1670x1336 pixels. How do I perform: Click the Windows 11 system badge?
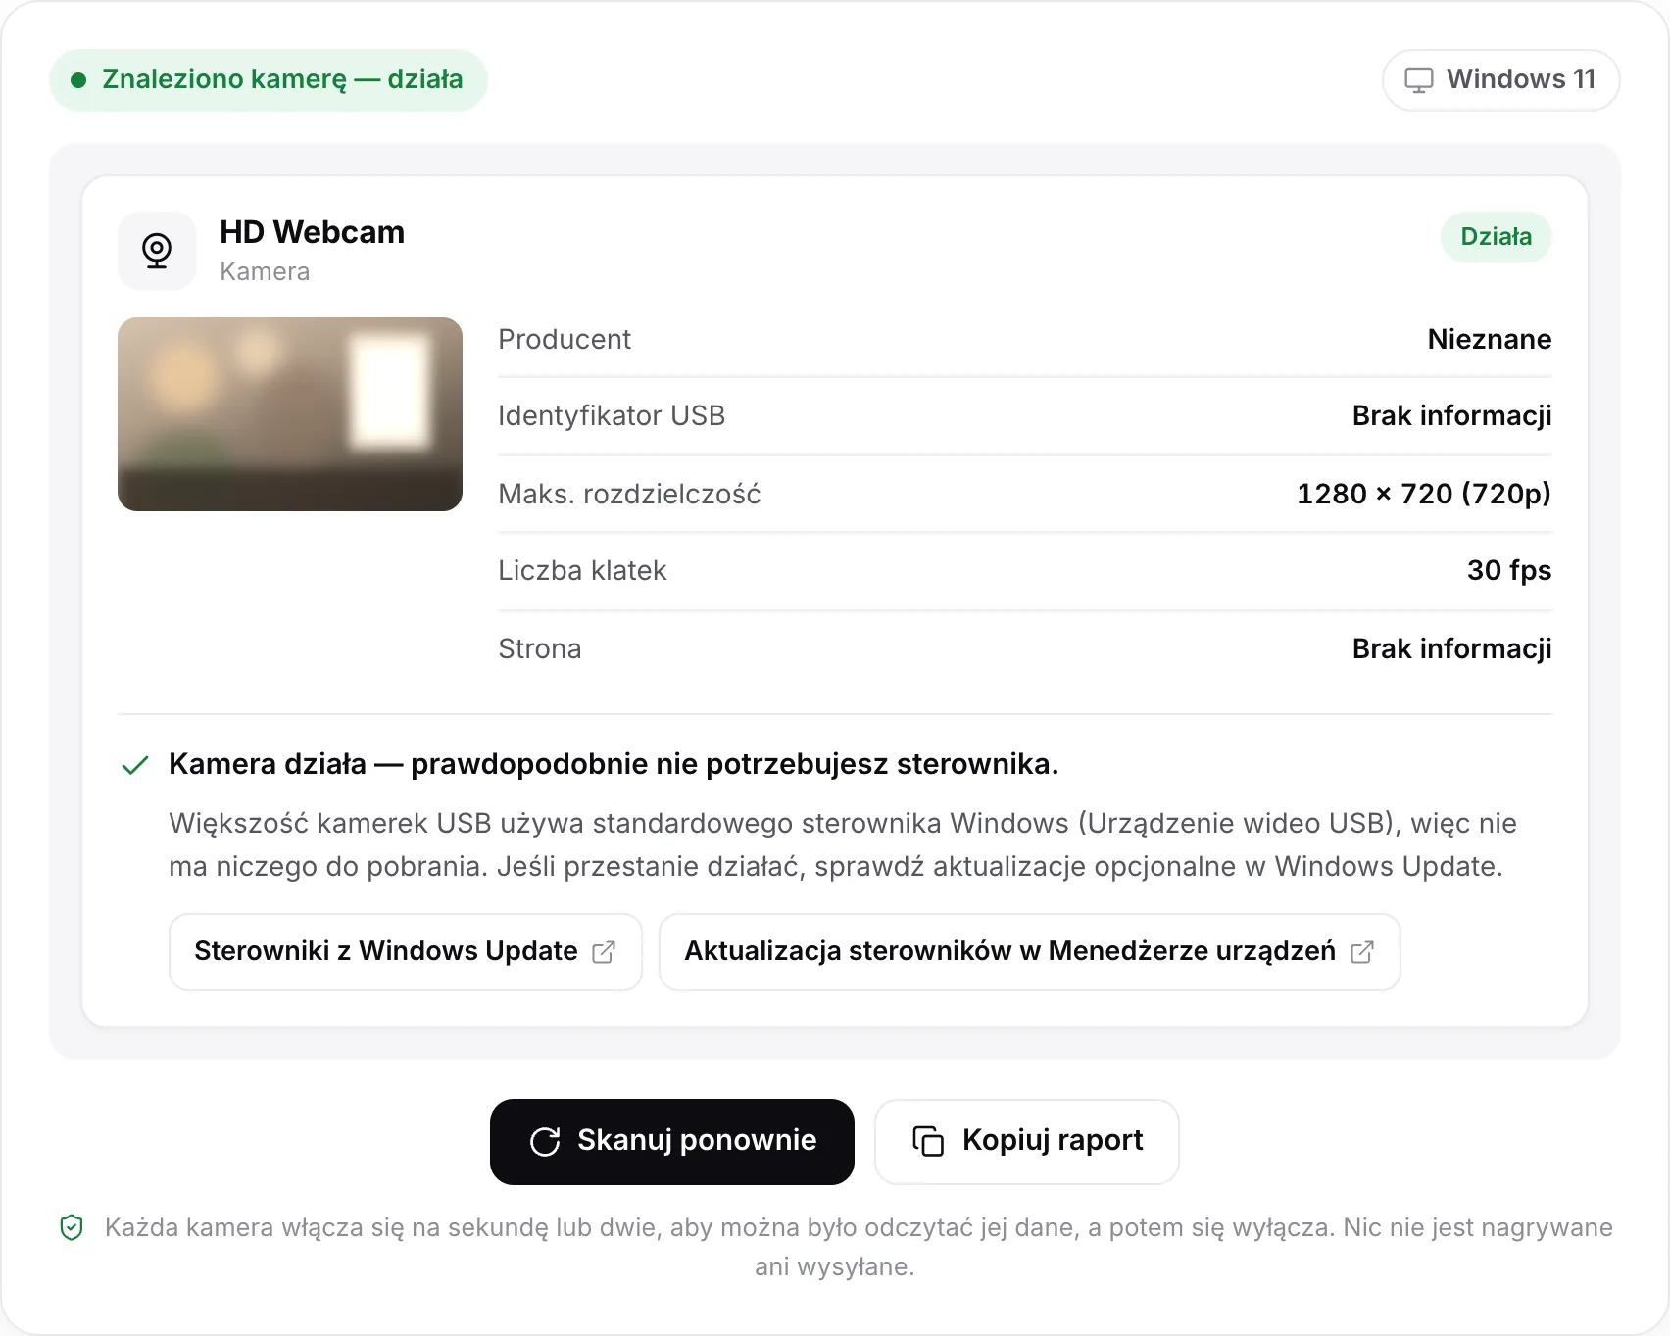[1500, 80]
